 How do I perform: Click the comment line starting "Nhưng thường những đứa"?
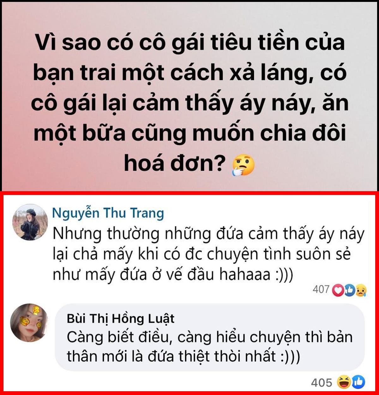coord(208,234)
